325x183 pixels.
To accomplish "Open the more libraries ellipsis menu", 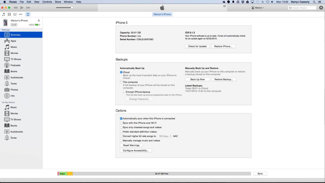I will (21, 14).
